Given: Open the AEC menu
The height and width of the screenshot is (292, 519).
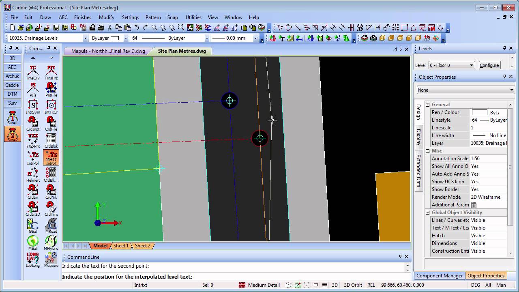Looking at the screenshot, I should pyautogui.click(x=63, y=17).
